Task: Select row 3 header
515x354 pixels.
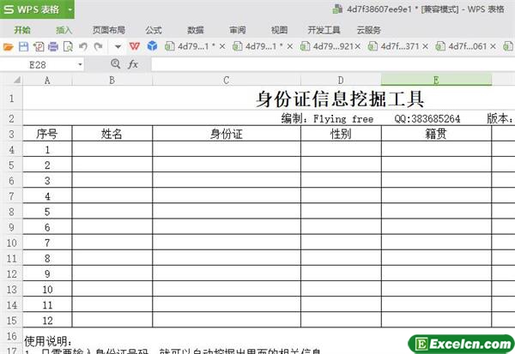Action: [x=11, y=134]
